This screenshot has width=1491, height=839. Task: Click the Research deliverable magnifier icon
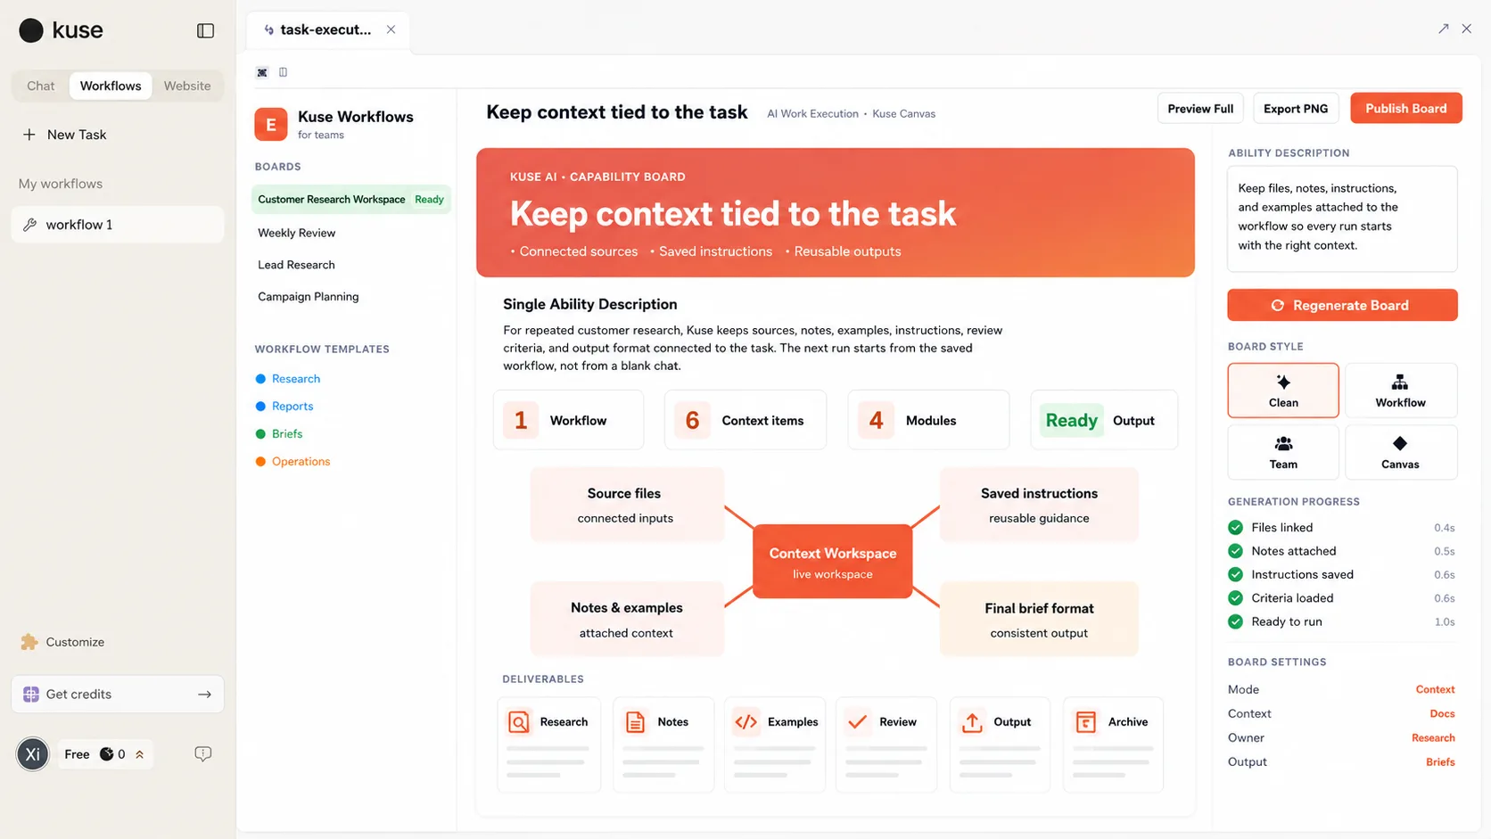(519, 722)
